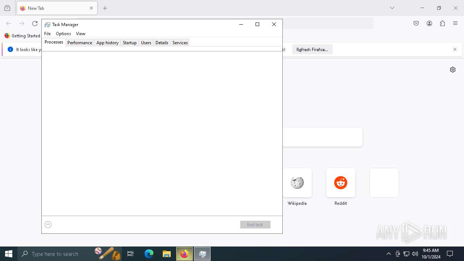Screen dimensions: 464x261
Task: Open the Options menu in Task Manager
Action: (x=63, y=34)
